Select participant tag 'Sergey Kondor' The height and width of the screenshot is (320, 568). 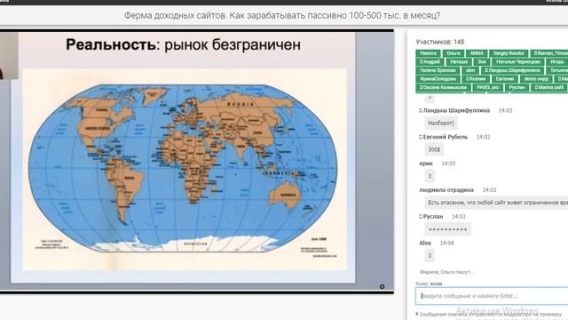tap(509, 53)
